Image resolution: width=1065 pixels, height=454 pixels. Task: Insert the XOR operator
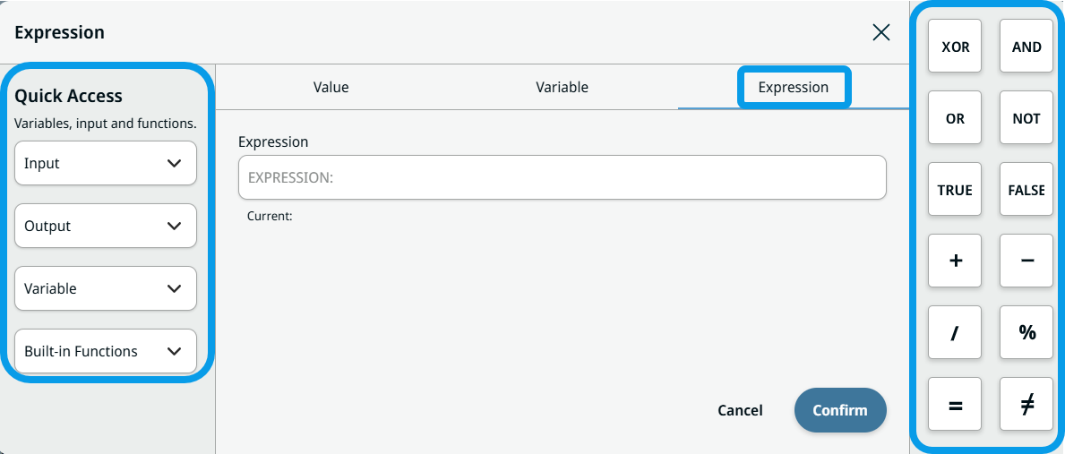click(955, 47)
